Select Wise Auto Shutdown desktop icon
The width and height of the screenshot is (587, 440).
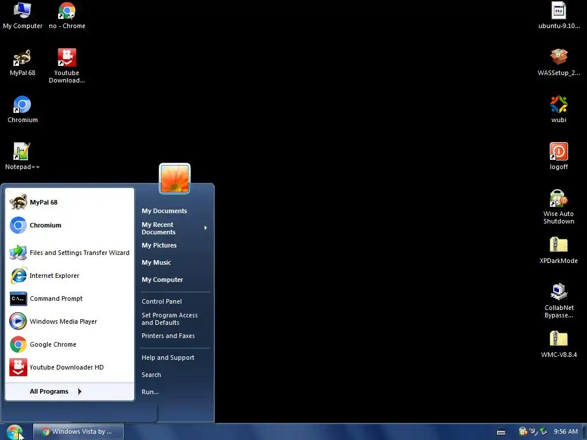click(x=558, y=207)
